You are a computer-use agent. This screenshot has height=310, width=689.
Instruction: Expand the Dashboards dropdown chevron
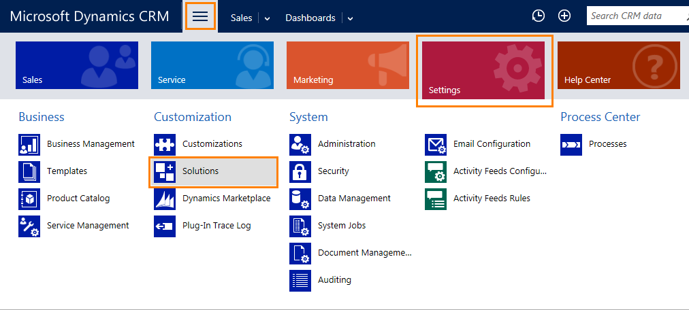point(350,18)
